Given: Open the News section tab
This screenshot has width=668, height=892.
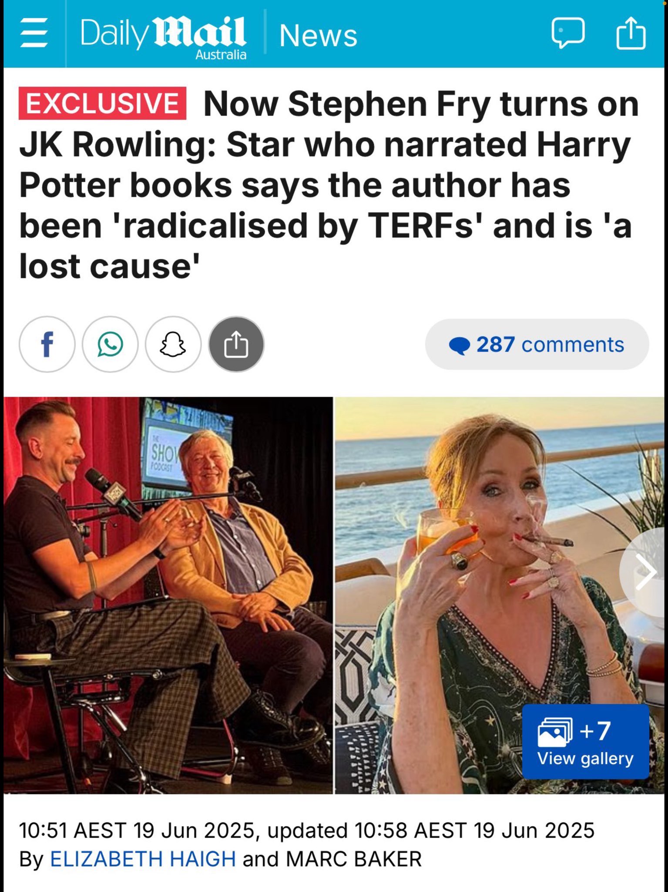Looking at the screenshot, I should pyautogui.click(x=318, y=36).
